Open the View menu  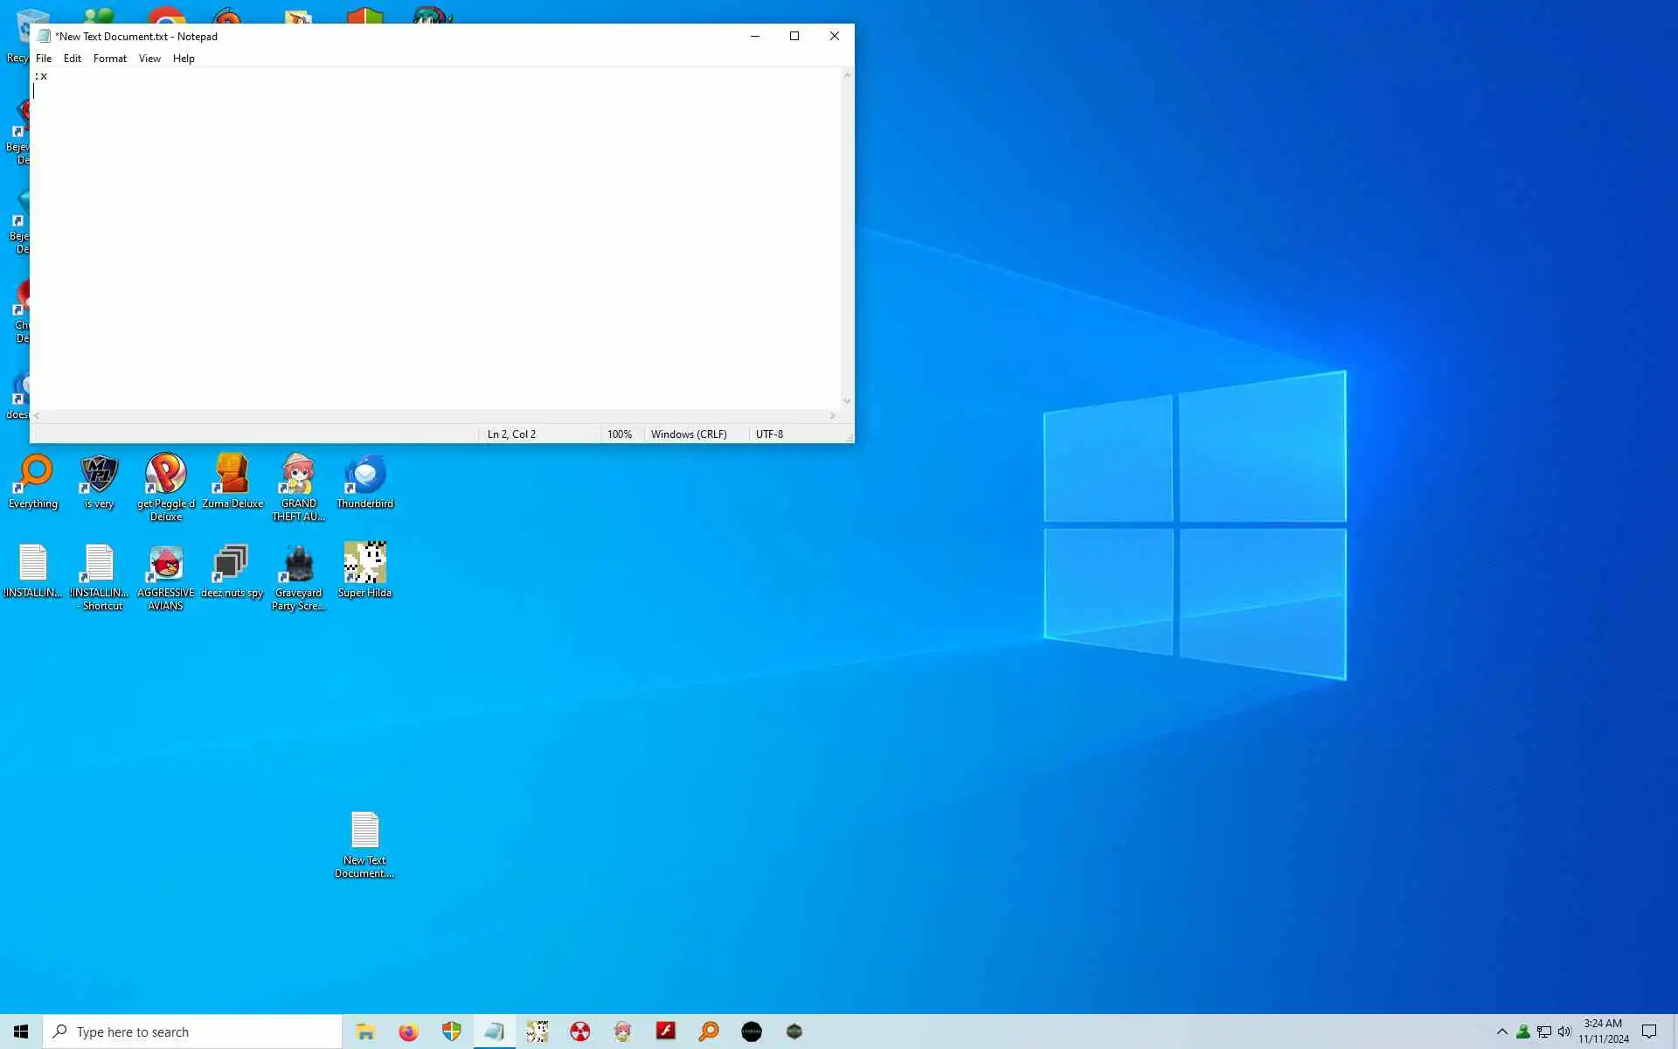(x=149, y=59)
